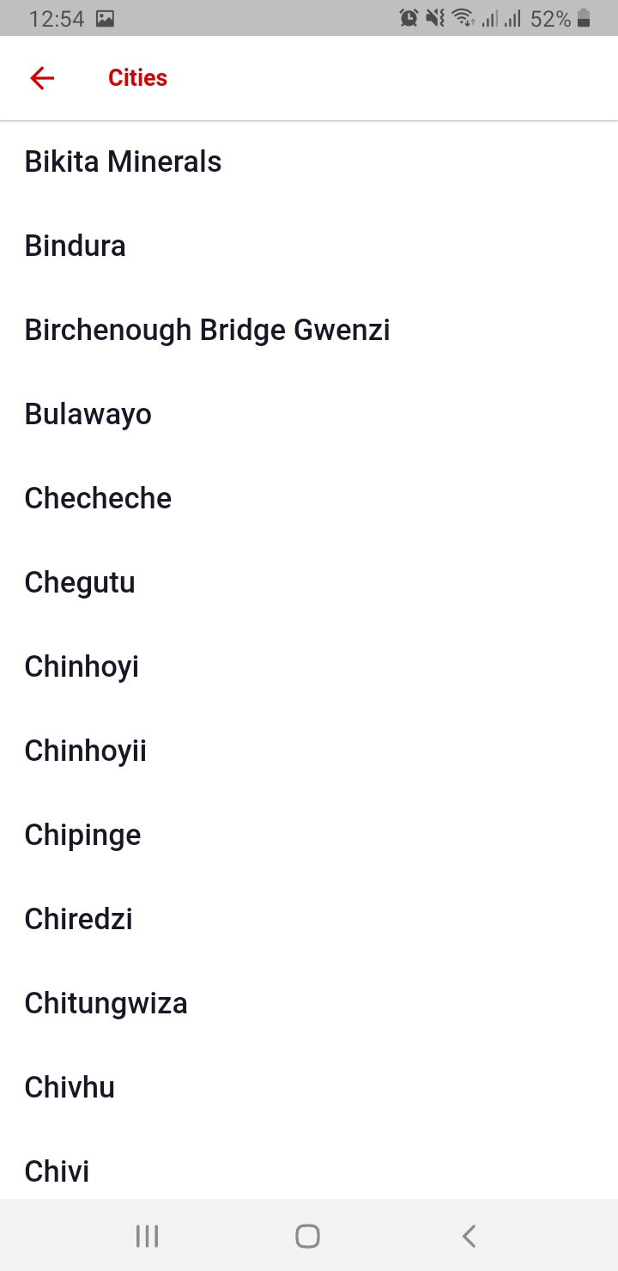Tap the image notification icon in status bar
The width and height of the screenshot is (618, 1271).
[105, 18]
